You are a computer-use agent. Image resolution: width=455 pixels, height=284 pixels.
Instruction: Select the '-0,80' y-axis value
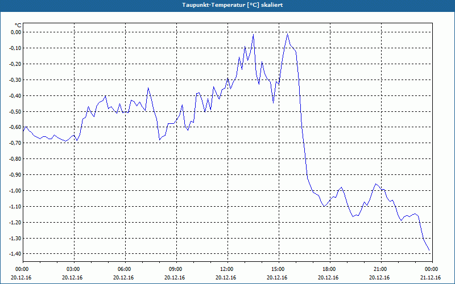pyautogui.click(x=15, y=159)
